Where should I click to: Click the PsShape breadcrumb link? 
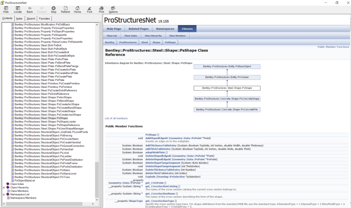pyautogui.click(x=170, y=42)
